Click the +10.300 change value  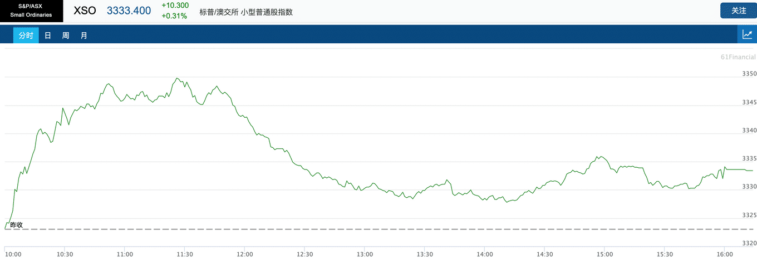point(175,6)
